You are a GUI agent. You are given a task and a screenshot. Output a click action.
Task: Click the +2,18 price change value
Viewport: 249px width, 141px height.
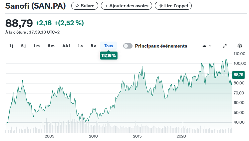pyautogui.click(x=44, y=23)
